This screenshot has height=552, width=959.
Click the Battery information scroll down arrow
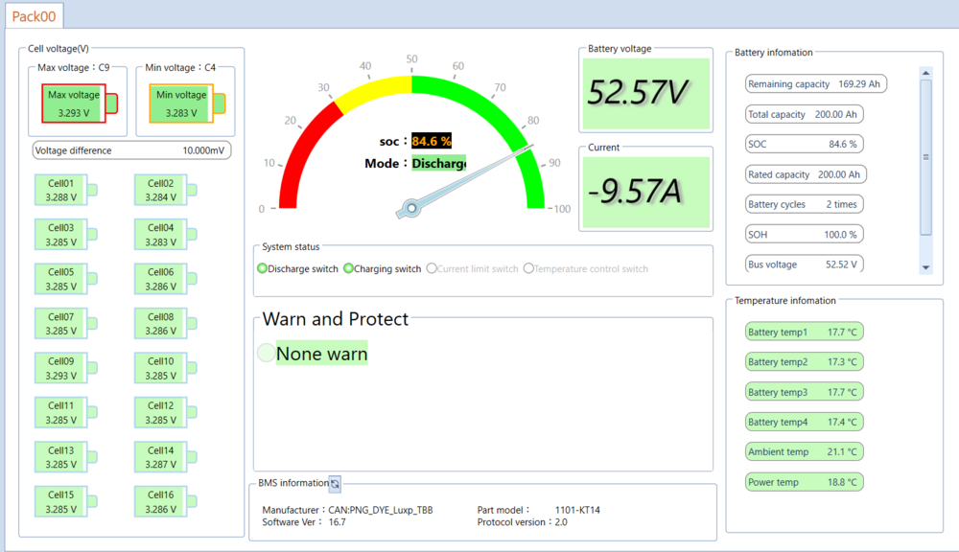(x=926, y=267)
